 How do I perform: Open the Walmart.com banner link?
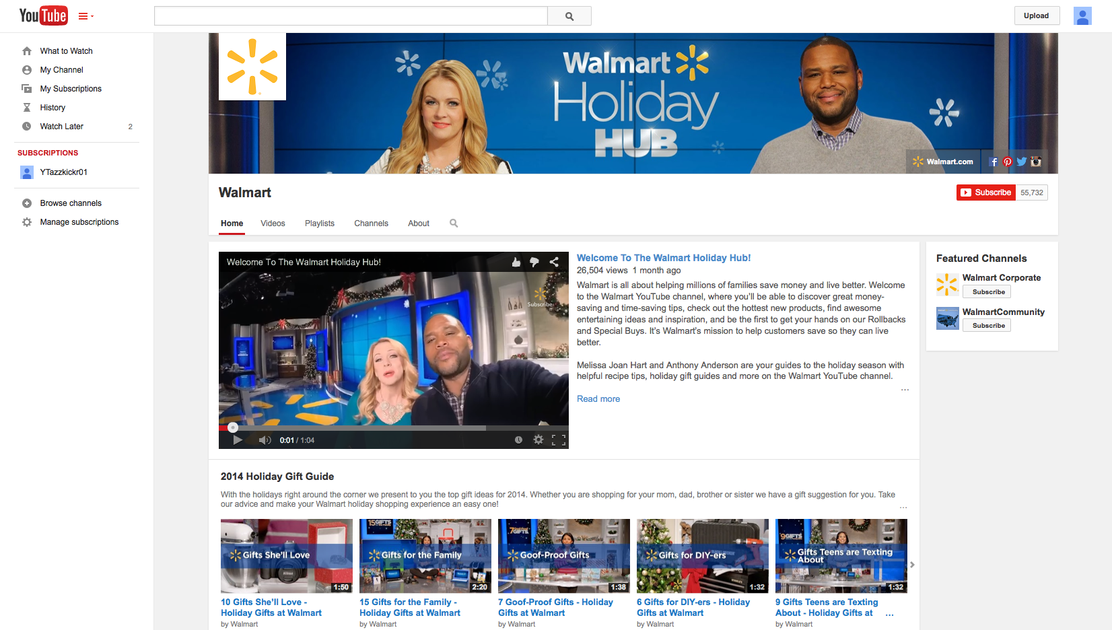point(943,162)
